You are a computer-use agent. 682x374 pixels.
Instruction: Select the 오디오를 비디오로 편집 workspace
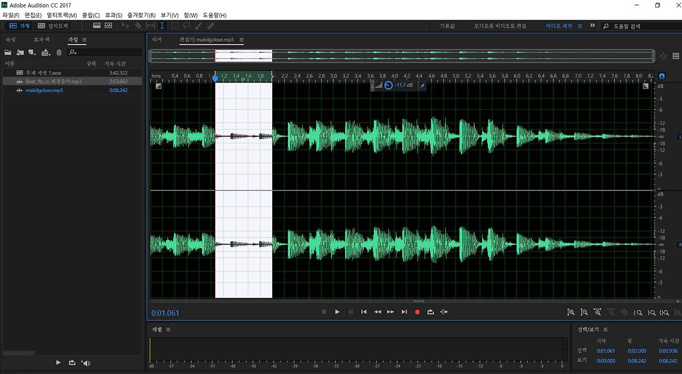click(x=500, y=26)
